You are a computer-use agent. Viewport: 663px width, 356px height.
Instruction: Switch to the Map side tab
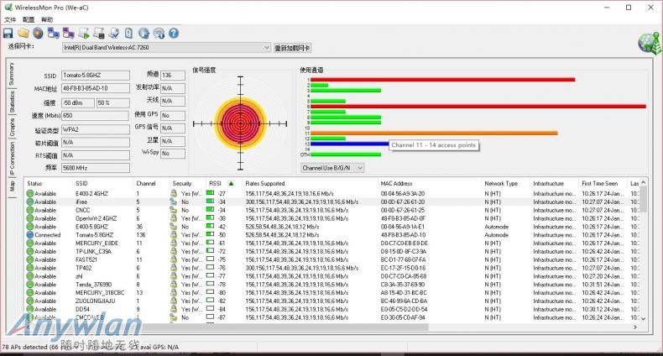coord(12,186)
